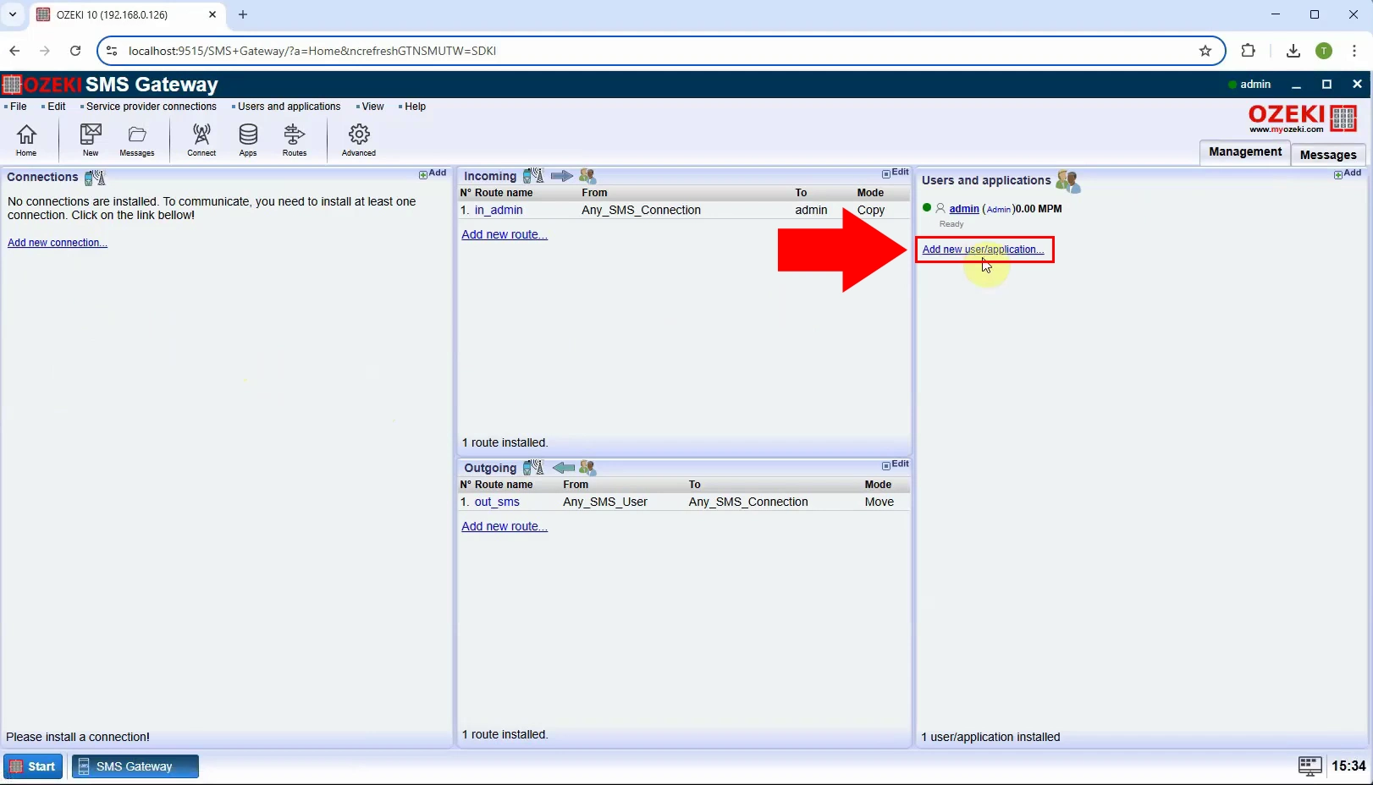The image size is (1373, 785).
Task: Click Add button in Connections panel header
Action: coord(433,173)
